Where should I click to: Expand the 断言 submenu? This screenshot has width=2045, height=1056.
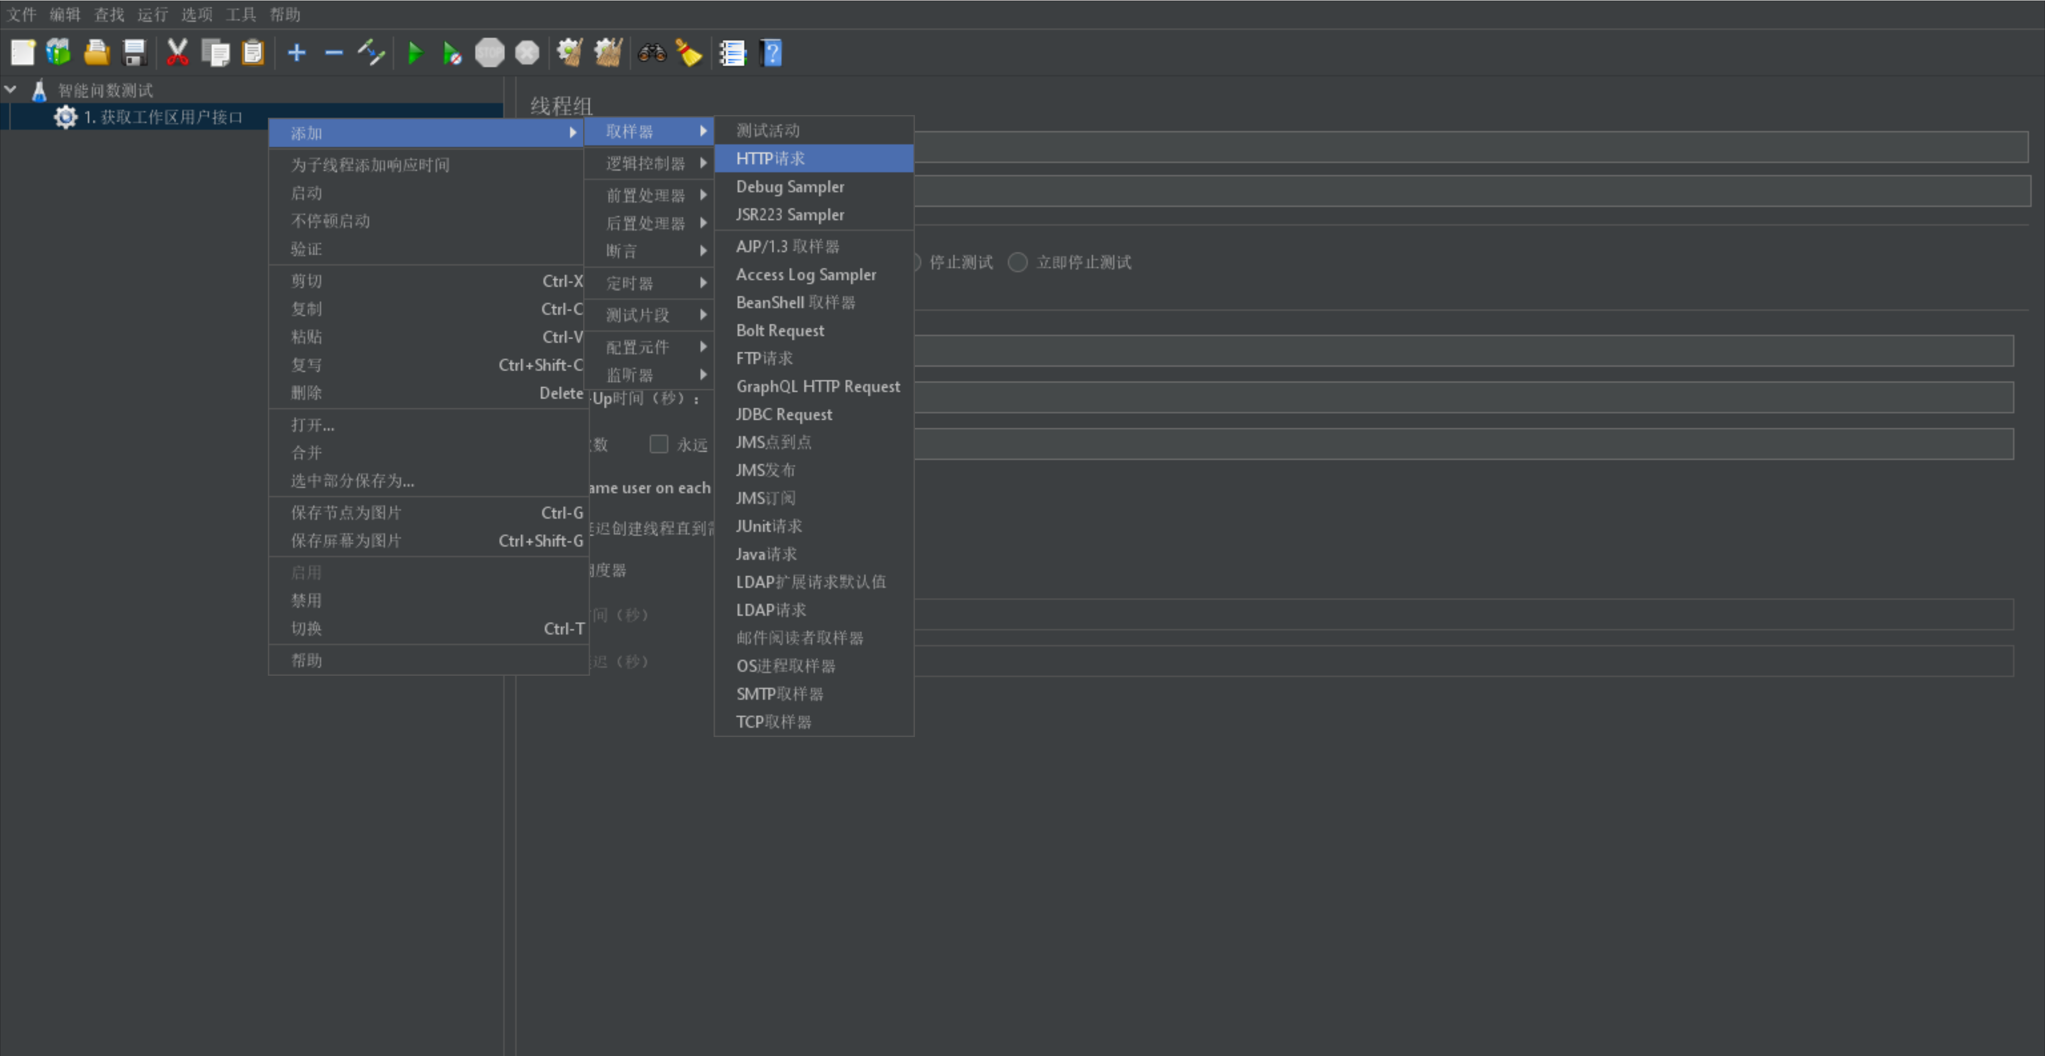(649, 251)
